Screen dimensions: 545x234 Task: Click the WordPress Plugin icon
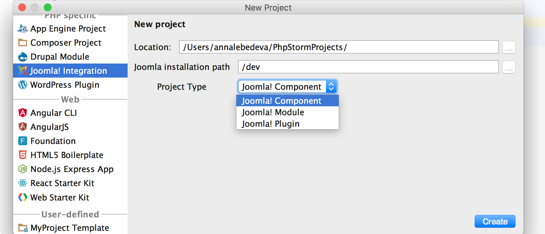click(x=23, y=85)
